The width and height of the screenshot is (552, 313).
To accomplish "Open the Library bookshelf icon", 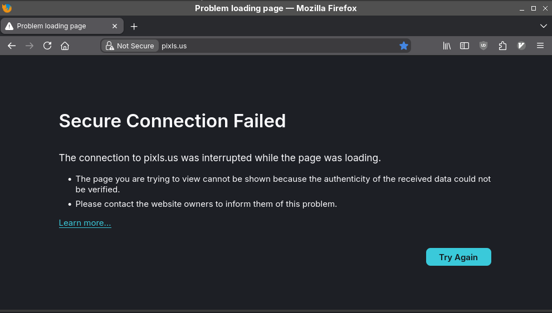I will (x=447, y=46).
